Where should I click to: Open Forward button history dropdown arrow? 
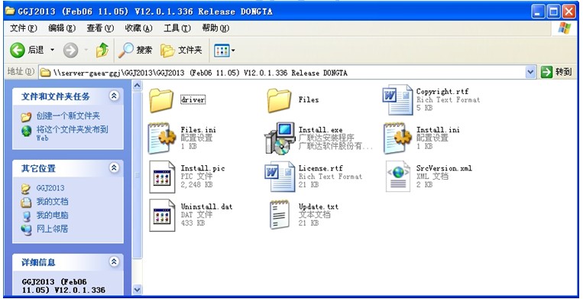(86, 50)
